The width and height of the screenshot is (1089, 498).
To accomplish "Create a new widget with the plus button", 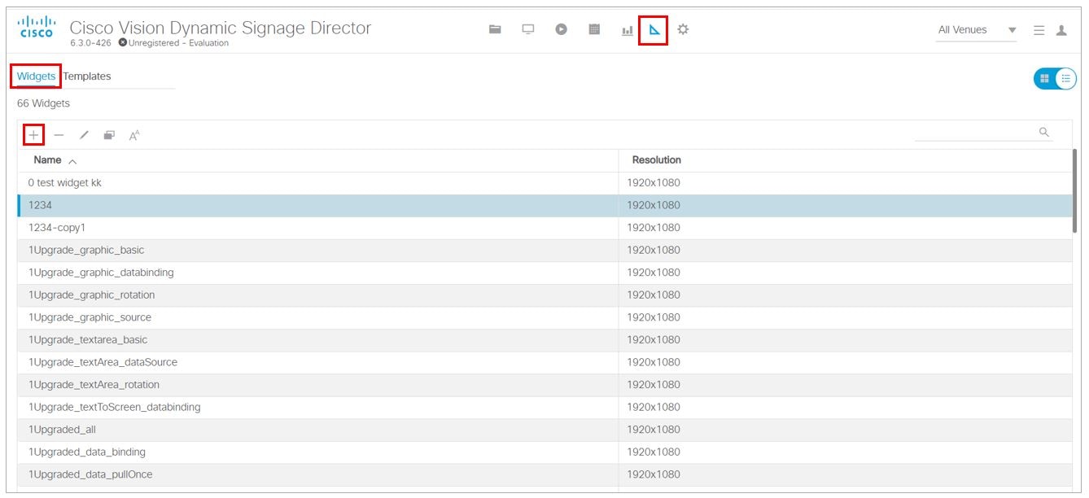I will pyautogui.click(x=33, y=133).
